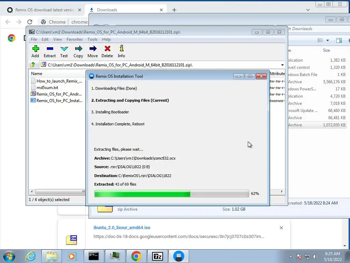Open the ibuntu download source URL

179,236
